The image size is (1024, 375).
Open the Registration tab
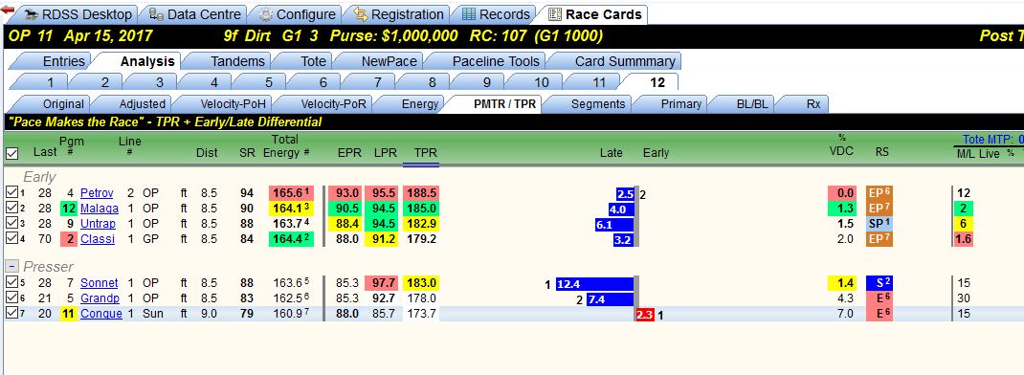(x=398, y=14)
